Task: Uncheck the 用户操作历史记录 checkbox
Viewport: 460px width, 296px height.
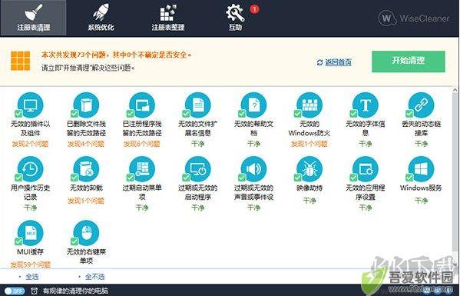Action: [x=18, y=178]
